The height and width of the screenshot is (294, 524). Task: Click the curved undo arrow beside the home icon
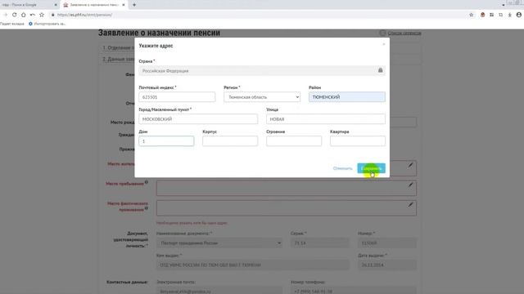coord(33,15)
